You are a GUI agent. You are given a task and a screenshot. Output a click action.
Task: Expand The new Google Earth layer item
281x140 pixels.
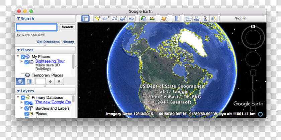(x=22, y=102)
